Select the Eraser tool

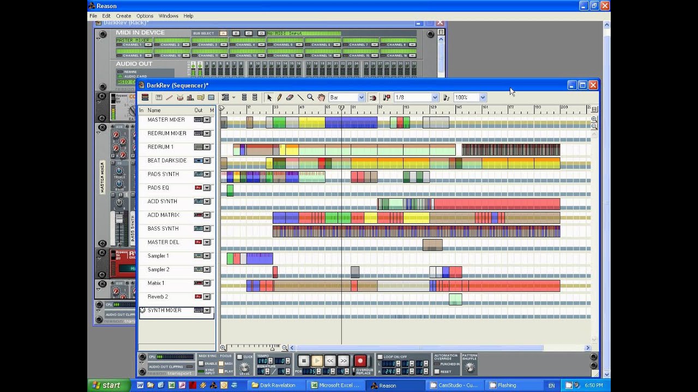(x=290, y=97)
